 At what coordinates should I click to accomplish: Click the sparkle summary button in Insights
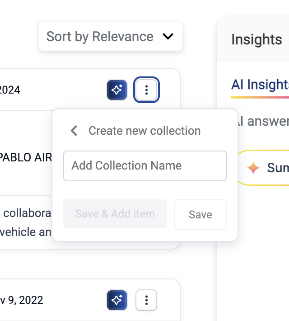point(264,168)
